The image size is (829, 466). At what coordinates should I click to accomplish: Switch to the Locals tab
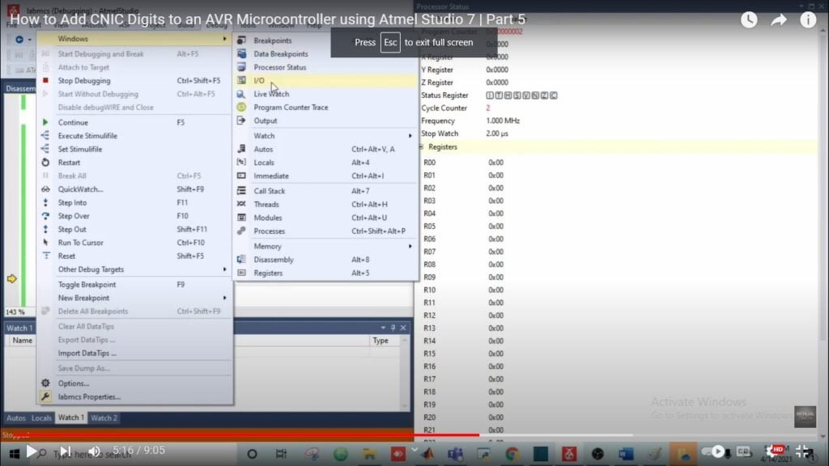click(41, 418)
